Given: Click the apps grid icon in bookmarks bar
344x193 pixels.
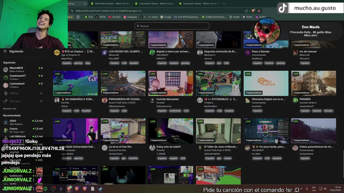Looking at the screenshot, I should click(x=78, y=17).
